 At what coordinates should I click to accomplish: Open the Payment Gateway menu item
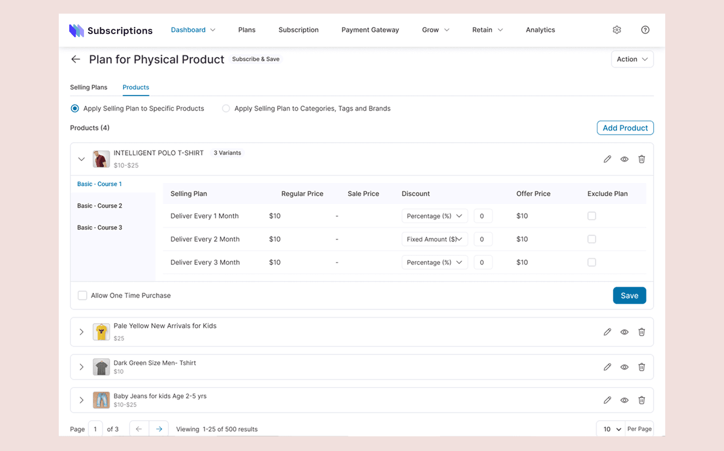coord(370,30)
